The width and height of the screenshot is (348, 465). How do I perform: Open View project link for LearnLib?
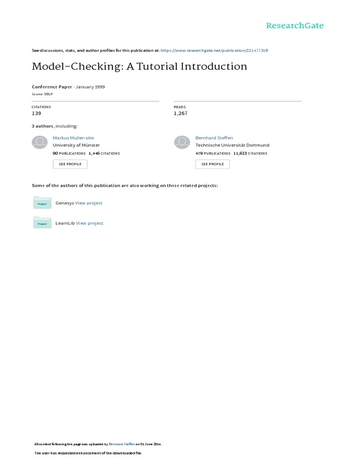90,223
